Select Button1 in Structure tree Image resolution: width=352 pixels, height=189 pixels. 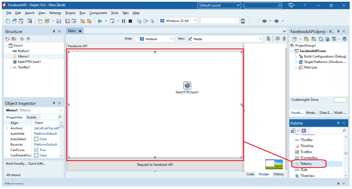[24, 51]
